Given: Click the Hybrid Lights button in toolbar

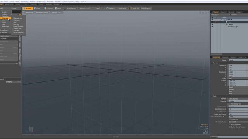Looking at the screenshot, I should [146, 8].
